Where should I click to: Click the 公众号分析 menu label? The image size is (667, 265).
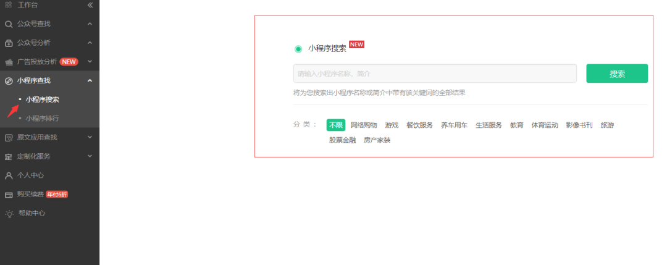[x=33, y=43]
